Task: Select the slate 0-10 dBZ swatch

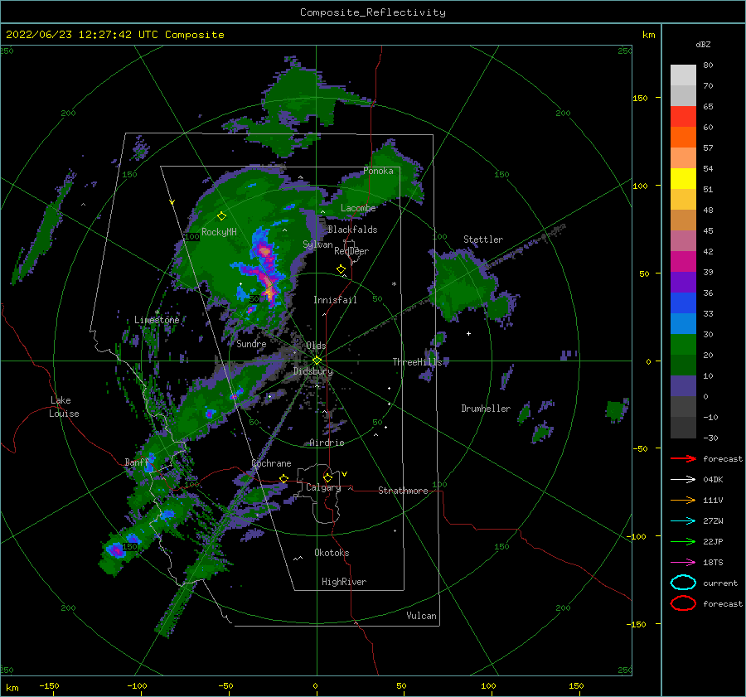Action: pyautogui.click(x=683, y=386)
